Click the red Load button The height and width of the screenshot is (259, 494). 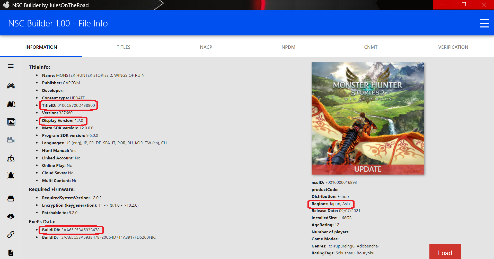tap(445, 252)
